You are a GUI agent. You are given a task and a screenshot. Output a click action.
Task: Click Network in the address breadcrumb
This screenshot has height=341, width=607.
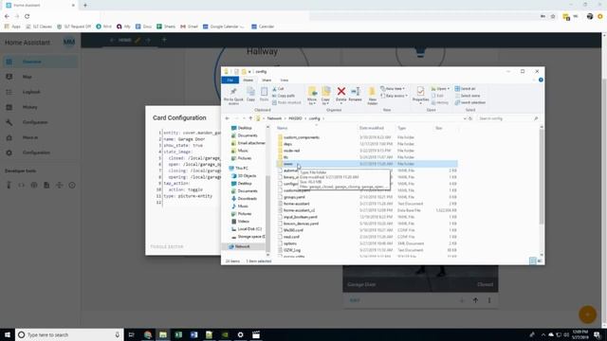[x=274, y=118]
